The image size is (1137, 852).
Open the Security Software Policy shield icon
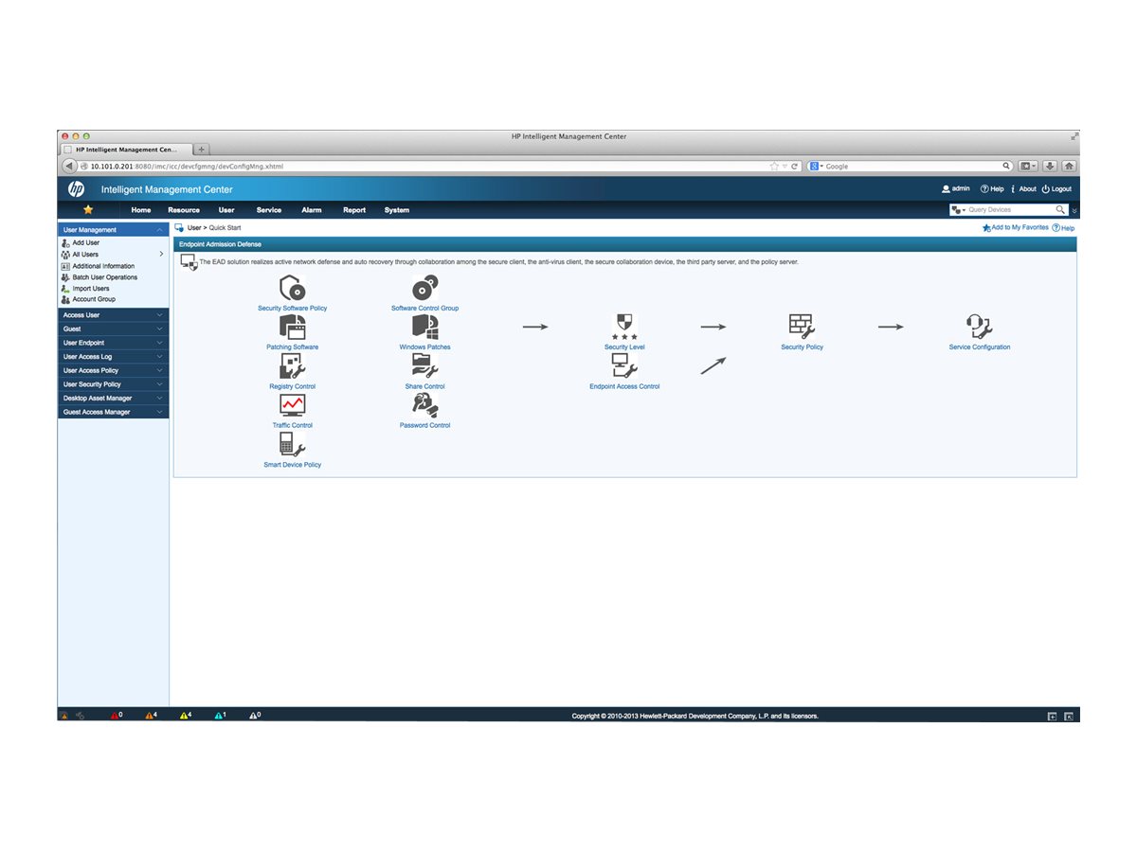click(x=292, y=289)
